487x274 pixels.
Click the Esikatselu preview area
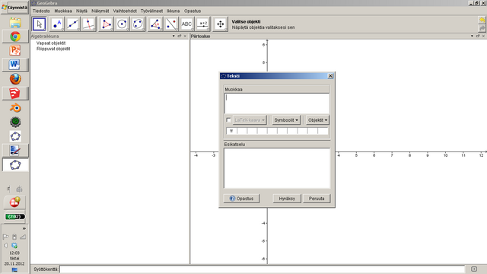click(x=277, y=168)
